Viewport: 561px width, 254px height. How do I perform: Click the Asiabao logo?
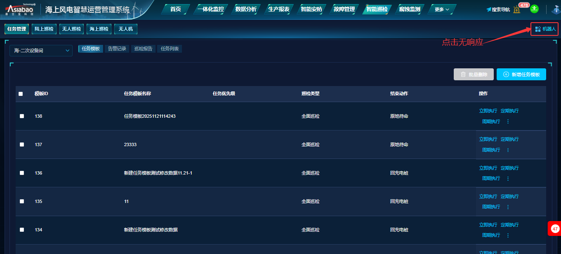pyautogui.click(x=20, y=9)
